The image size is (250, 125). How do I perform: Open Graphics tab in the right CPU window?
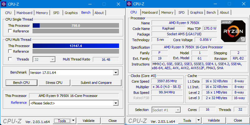click(197, 12)
